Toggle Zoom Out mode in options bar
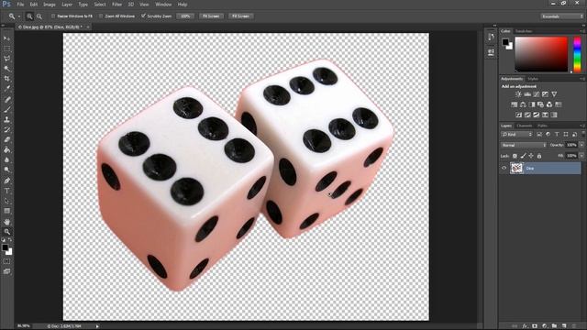 coord(39,16)
